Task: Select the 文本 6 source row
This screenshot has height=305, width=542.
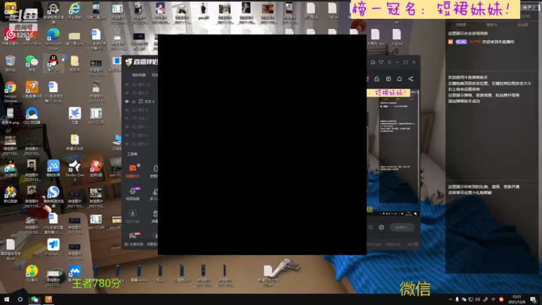Action: tap(141, 101)
